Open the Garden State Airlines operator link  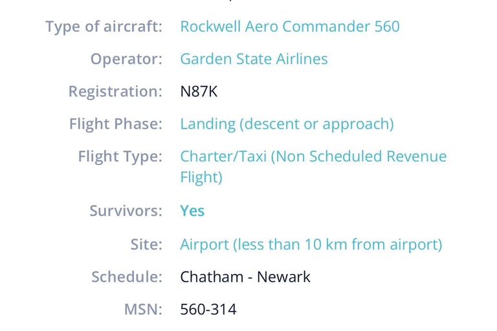254,59
